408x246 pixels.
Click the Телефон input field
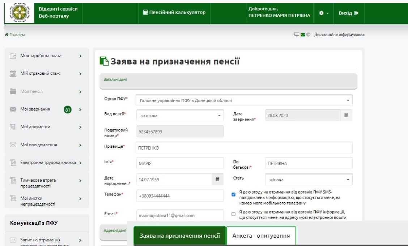click(x=180, y=196)
